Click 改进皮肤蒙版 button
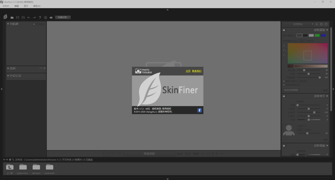 coord(291,90)
